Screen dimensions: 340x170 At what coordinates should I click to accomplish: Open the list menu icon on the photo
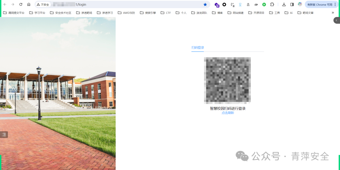[4, 135]
